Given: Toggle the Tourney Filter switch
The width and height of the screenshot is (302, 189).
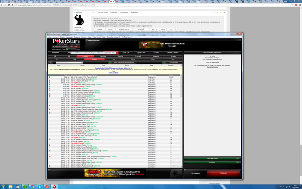Looking at the screenshot, I should tap(171, 63).
